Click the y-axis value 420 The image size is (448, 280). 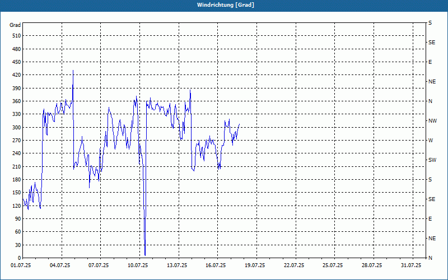click(x=17, y=75)
